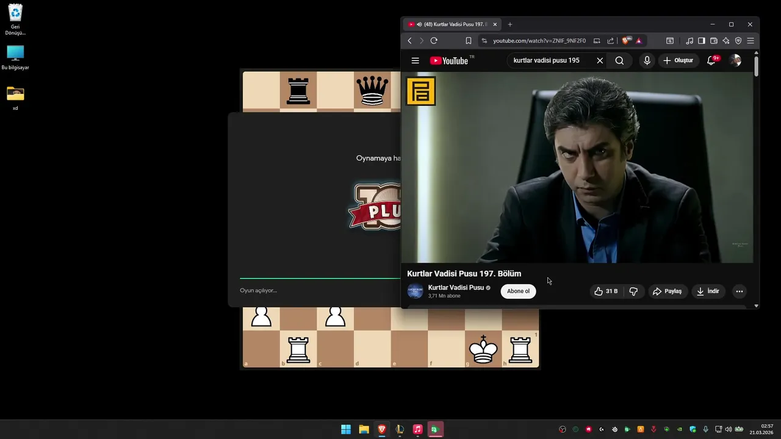Bookmark this page in Brave
This screenshot has height=439, width=781.
pyautogui.click(x=469, y=41)
